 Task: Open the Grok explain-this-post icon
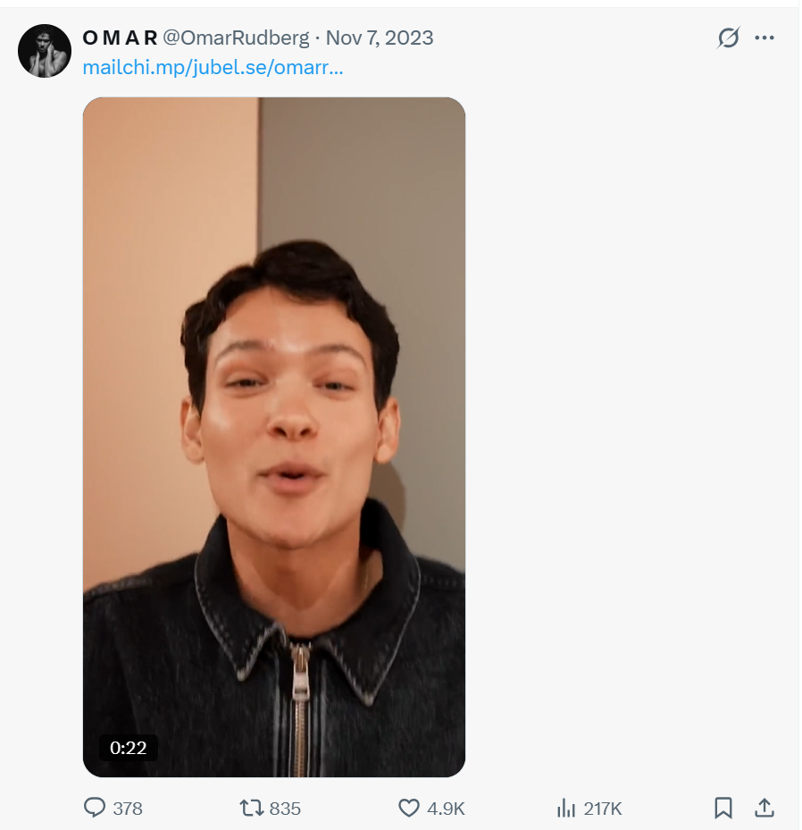pos(729,38)
